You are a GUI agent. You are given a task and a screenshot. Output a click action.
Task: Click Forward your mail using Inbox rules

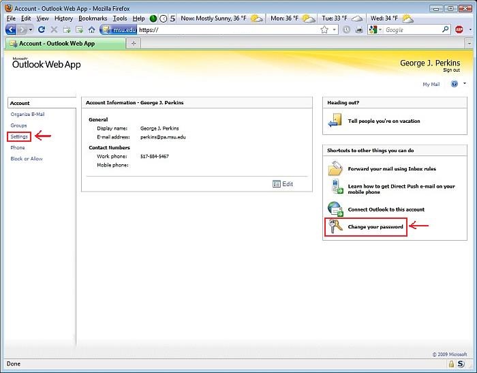point(392,168)
